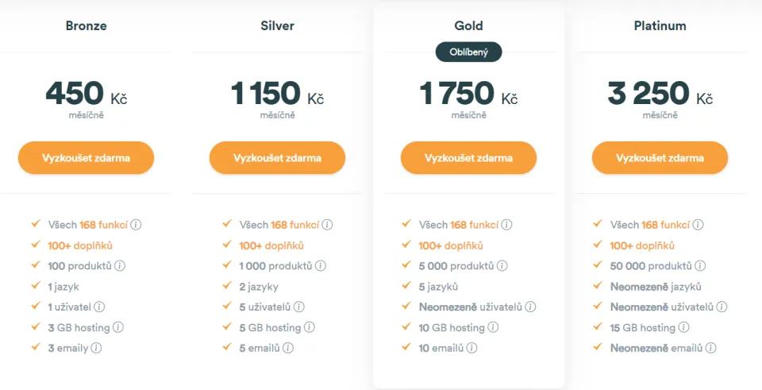Show info for Silver 5 GB hosting
Image resolution: width=762 pixels, height=390 pixels.
(x=310, y=327)
